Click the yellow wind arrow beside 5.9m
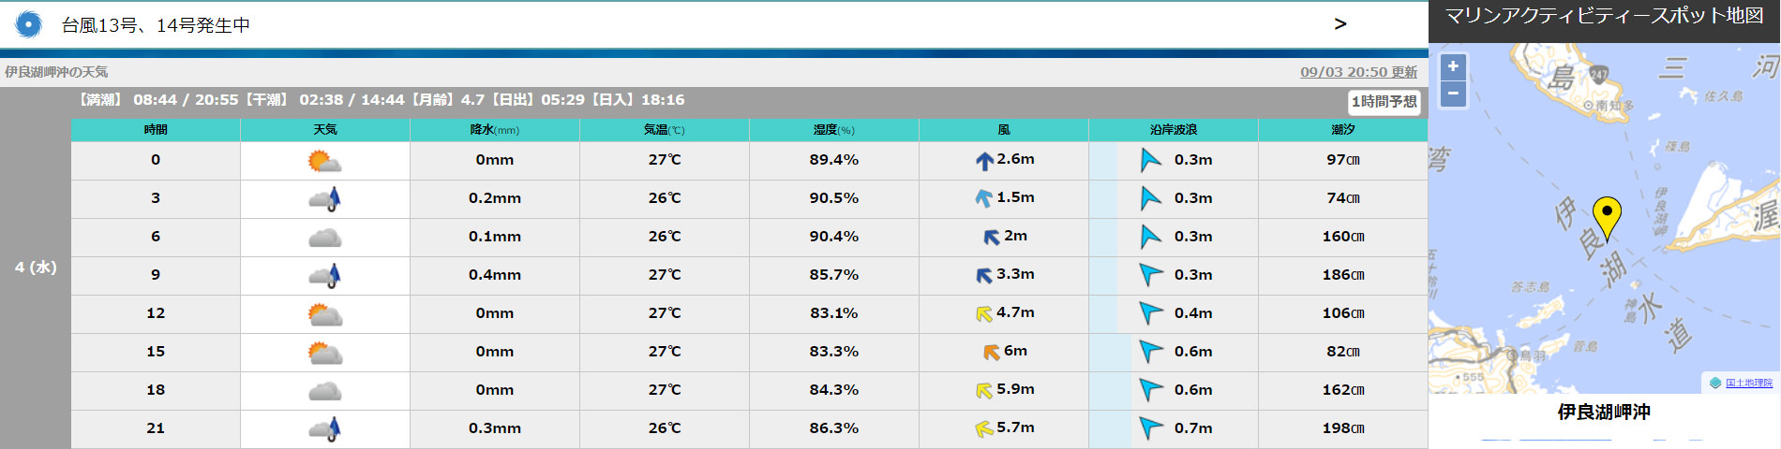 pos(984,391)
